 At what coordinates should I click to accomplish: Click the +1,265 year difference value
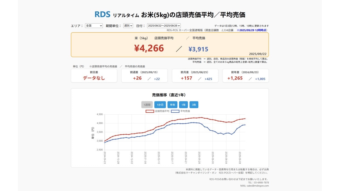(x=235, y=78)
